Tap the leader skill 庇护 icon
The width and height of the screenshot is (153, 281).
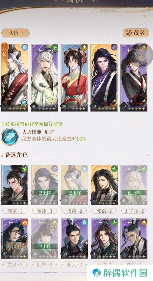click(x=10, y=137)
